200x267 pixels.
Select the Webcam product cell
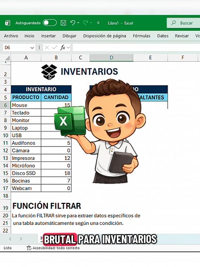26,188
